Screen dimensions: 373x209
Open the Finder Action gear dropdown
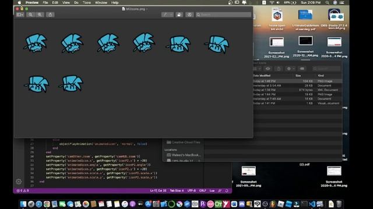tap(290, 69)
